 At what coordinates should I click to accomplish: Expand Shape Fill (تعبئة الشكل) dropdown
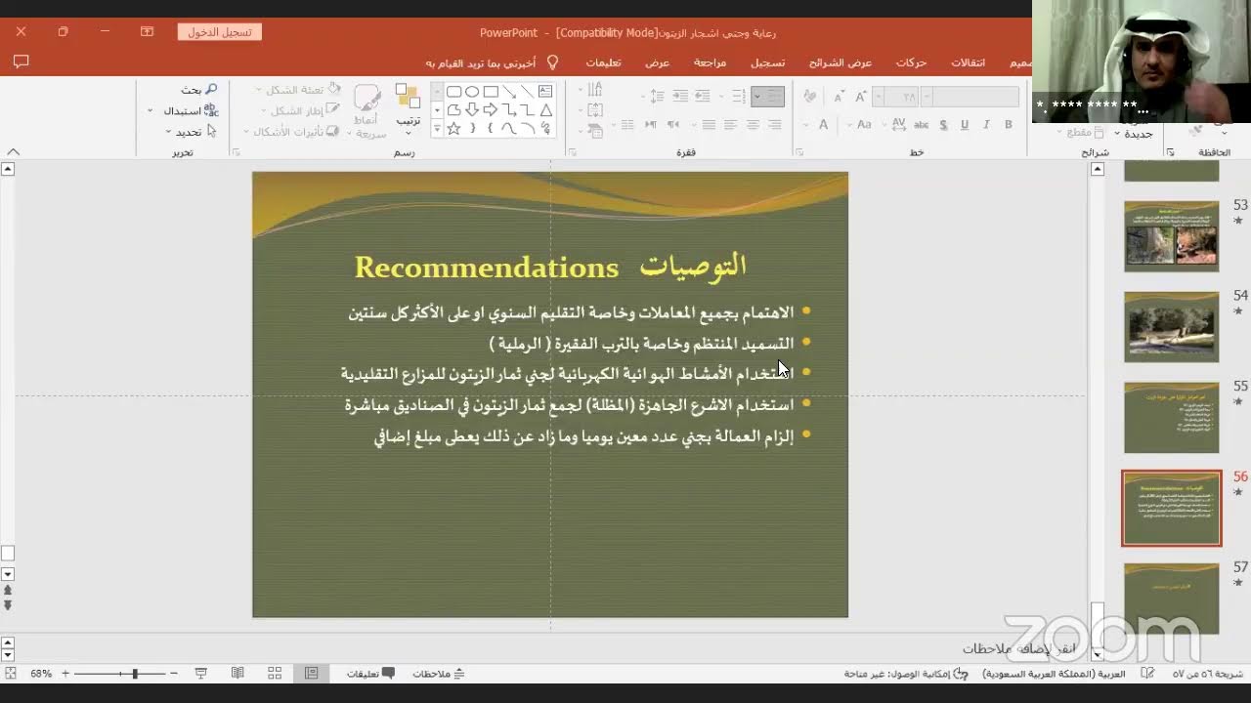click(x=258, y=90)
